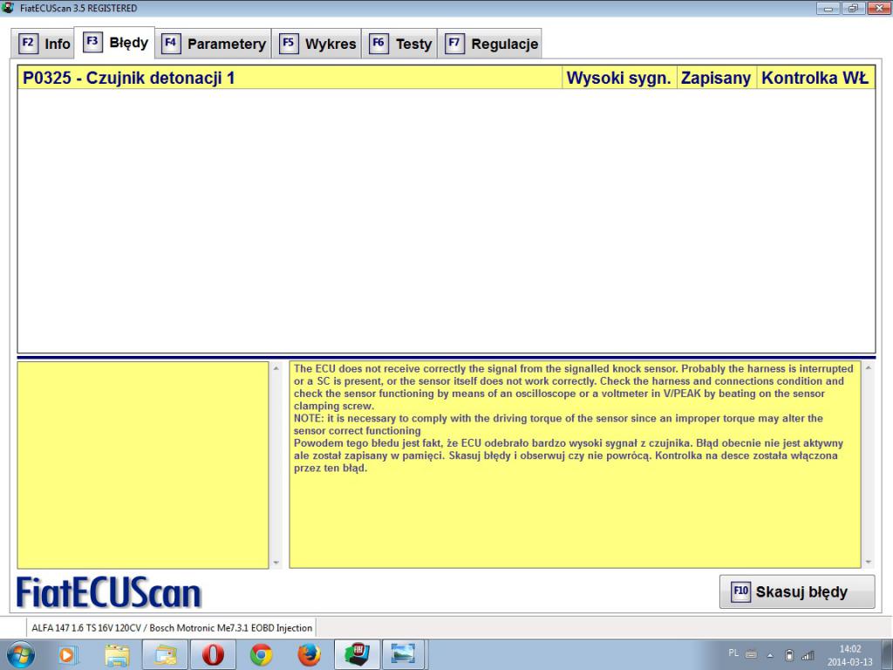The height and width of the screenshot is (670, 893).
Task: Open the Parametery tab
Action: point(214,44)
